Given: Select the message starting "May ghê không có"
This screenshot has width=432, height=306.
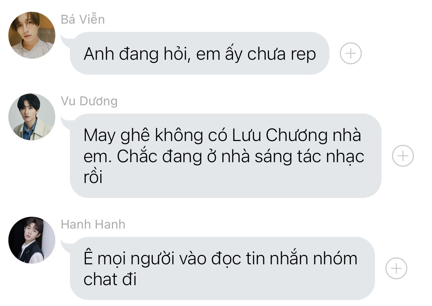Looking at the screenshot, I should [225, 156].
